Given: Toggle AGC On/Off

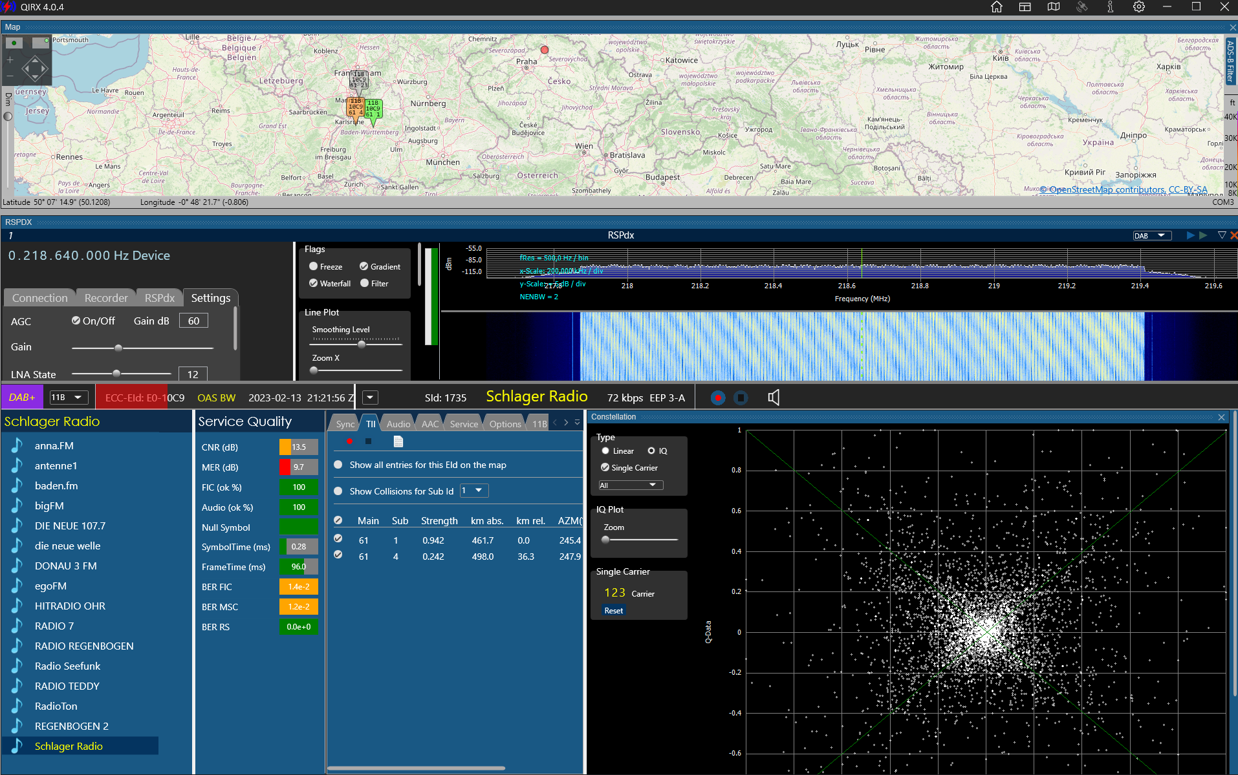Looking at the screenshot, I should click(76, 321).
